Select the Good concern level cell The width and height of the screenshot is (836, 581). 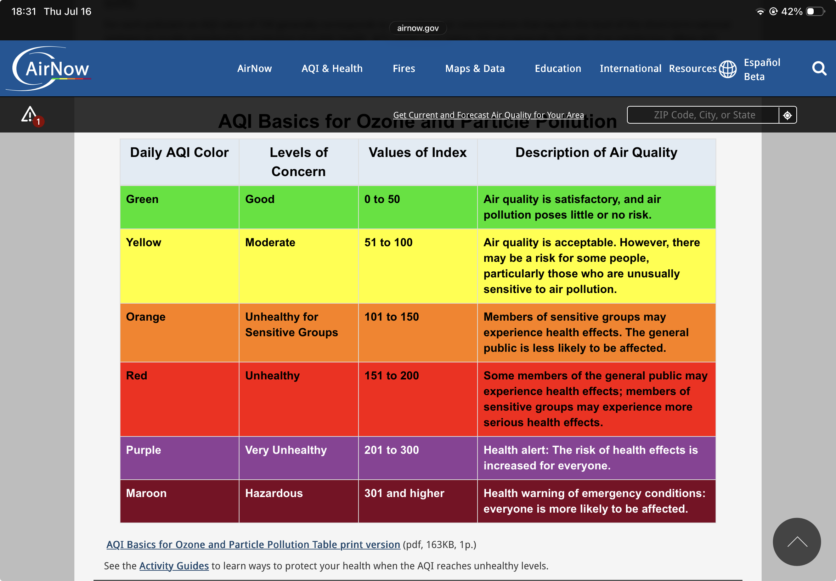point(299,207)
